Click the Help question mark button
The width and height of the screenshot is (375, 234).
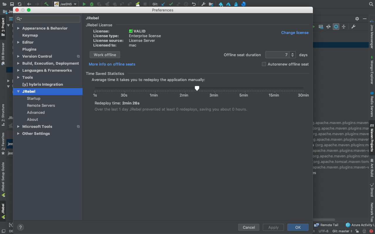(20, 227)
